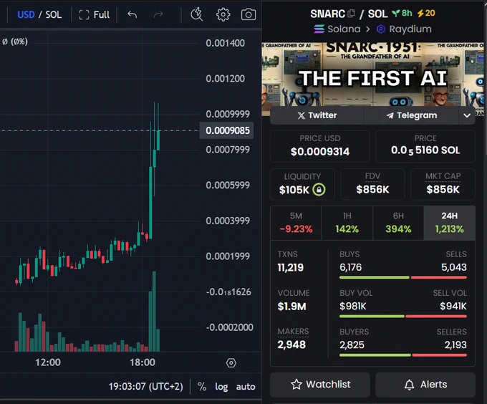
Task: Click the TXNS 11,219 value
Action: click(x=290, y=267)
